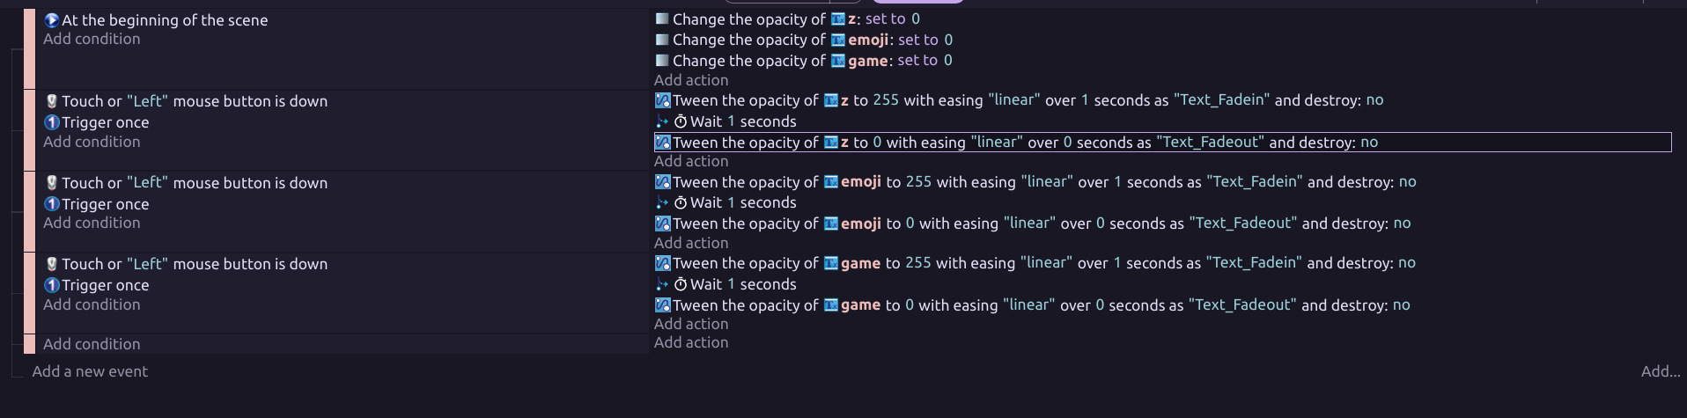
Task: Click the scene-start condition icon
Action: pyautogui.click(x=51, y=20)
